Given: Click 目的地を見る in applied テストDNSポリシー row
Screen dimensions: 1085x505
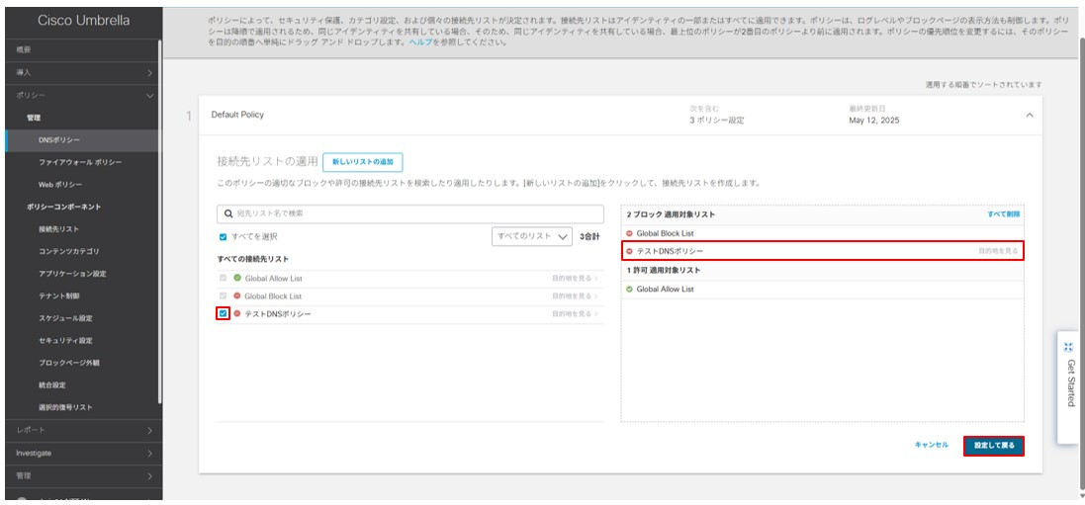Looking at the screenshot, I should pyautogui.click(x=999, y=251).
